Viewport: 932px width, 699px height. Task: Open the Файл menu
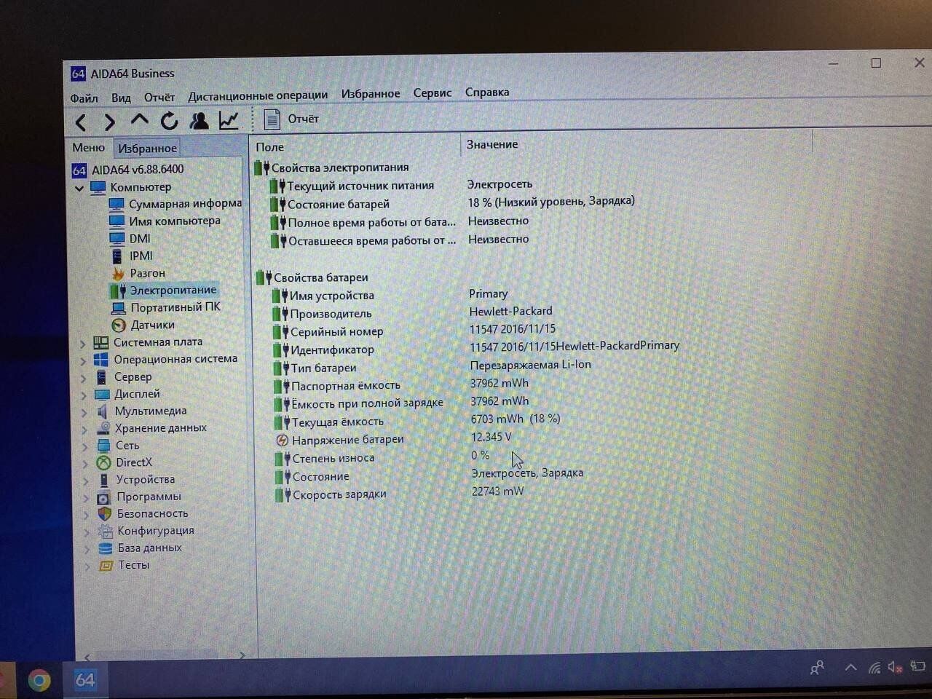[84, 98]
